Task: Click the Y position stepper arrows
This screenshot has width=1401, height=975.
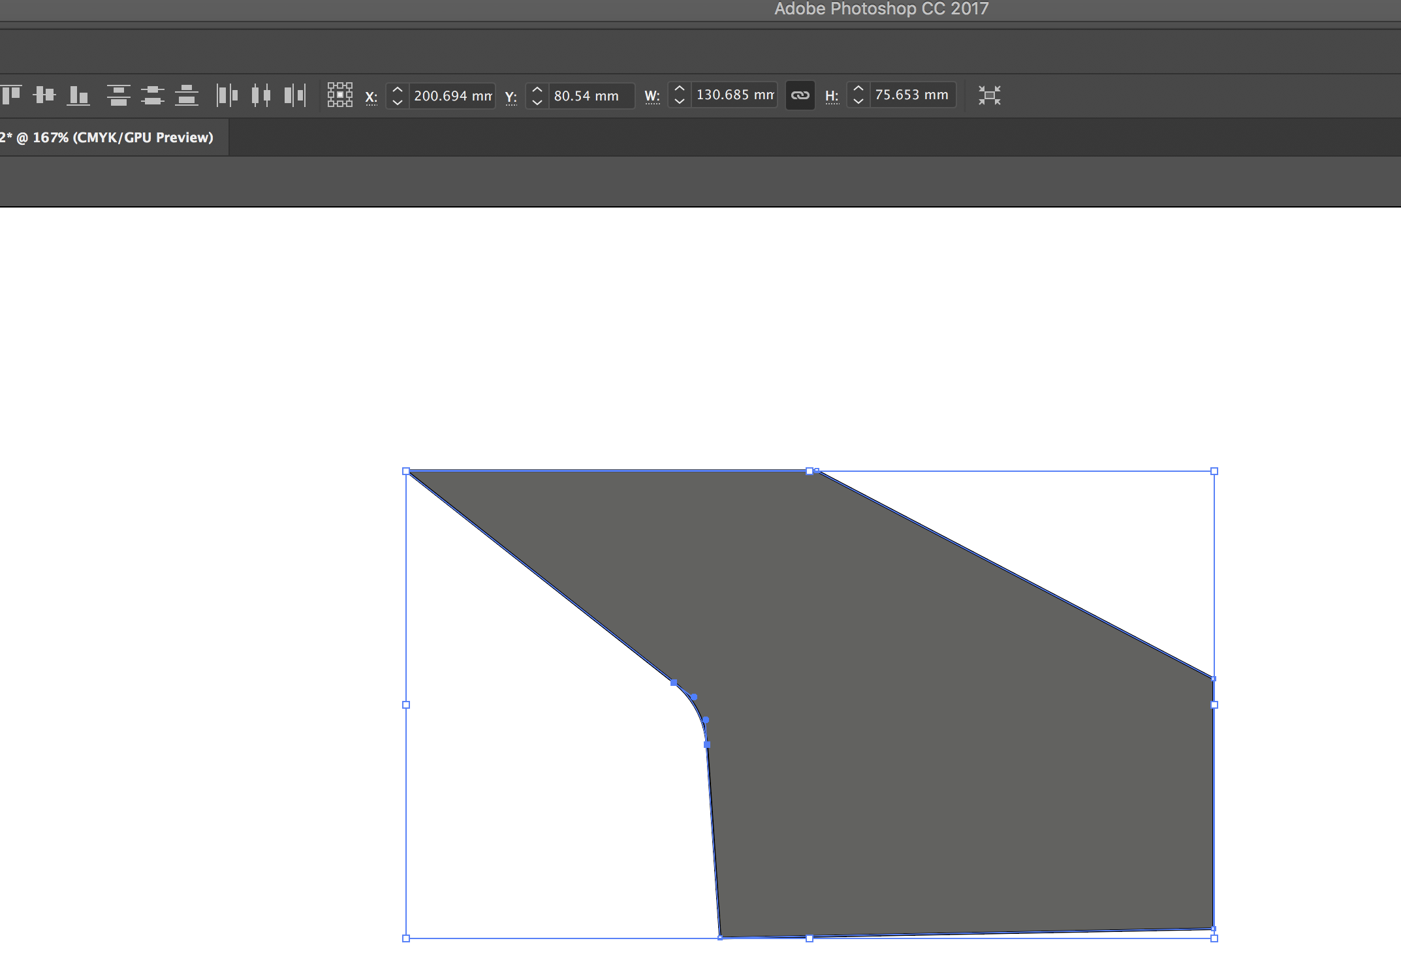Action: (x=537, y=96)
